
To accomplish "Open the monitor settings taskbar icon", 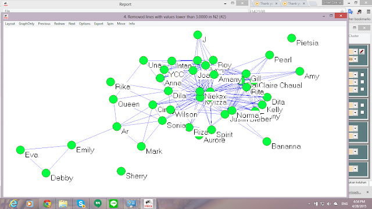I will (x=131, y=204).
